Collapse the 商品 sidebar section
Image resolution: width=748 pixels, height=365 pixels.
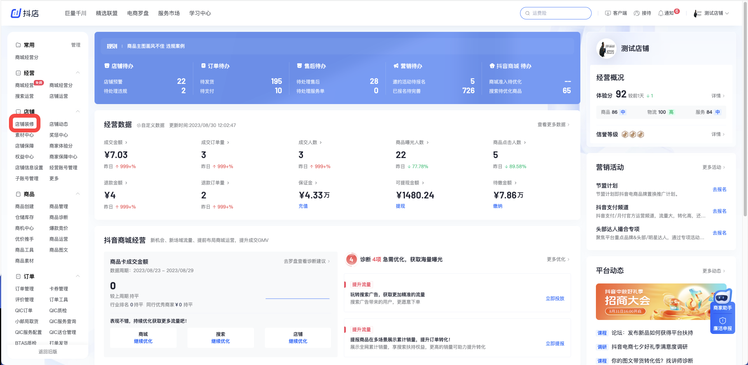click(78, 194)
